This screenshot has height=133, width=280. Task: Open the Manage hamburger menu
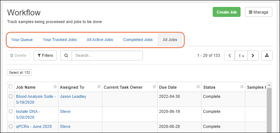coord(258,12)
